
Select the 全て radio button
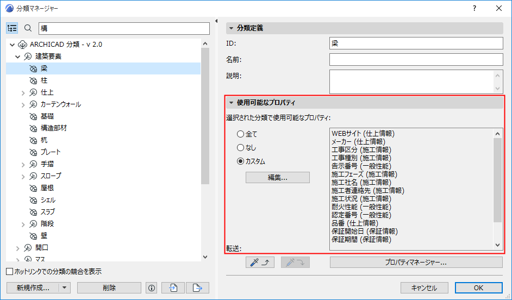241,134
